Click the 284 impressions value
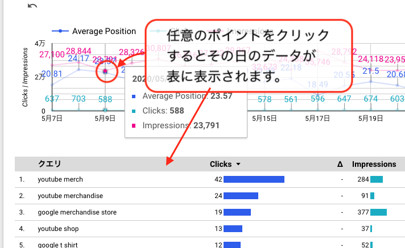This screenshot has height=248, width=405. coord(363,179)
